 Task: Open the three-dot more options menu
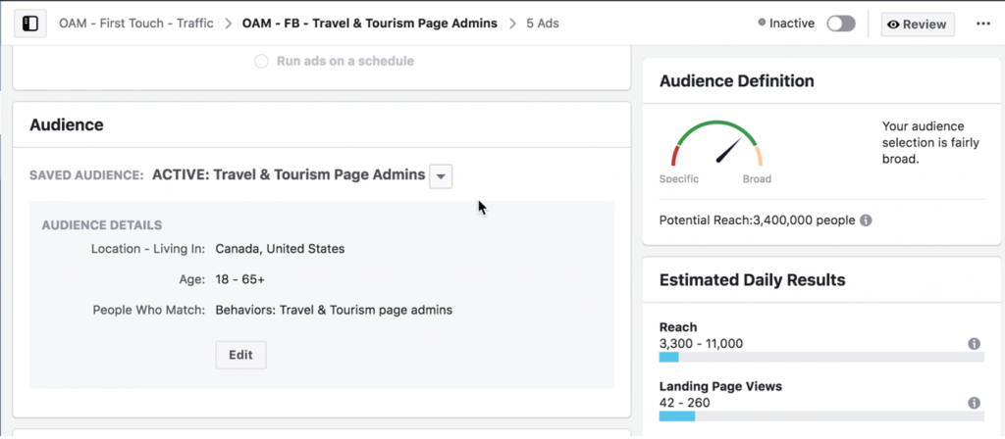coord(982,24)
